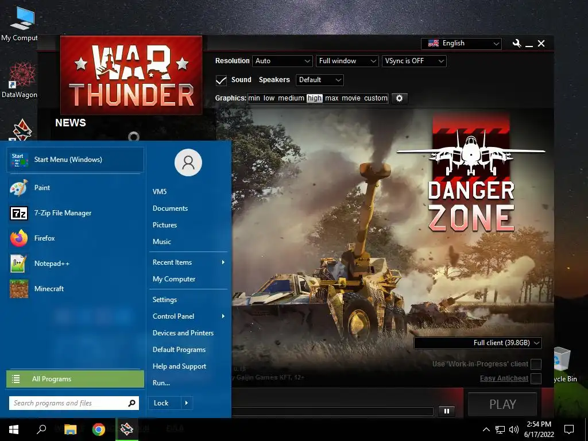Launch Paint from the Start menu
The image size is (588, 441).
pyautogui.click(x=75, y=188)
